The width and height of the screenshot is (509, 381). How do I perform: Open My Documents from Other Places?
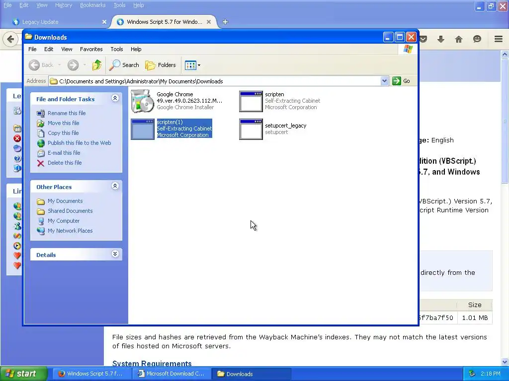(65, 201)
